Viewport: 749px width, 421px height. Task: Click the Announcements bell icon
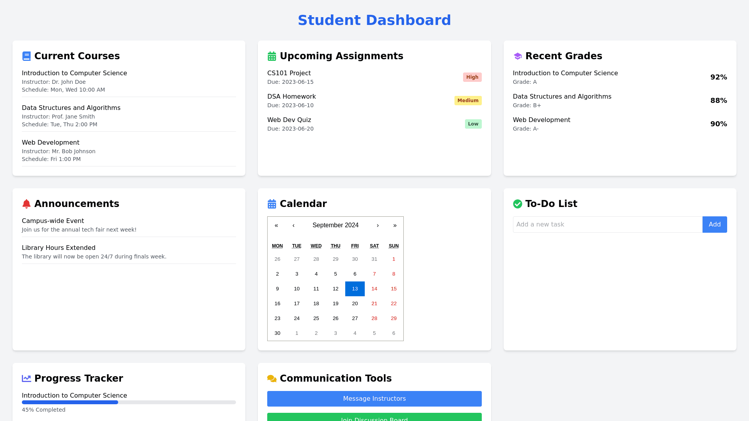point(26,203)
